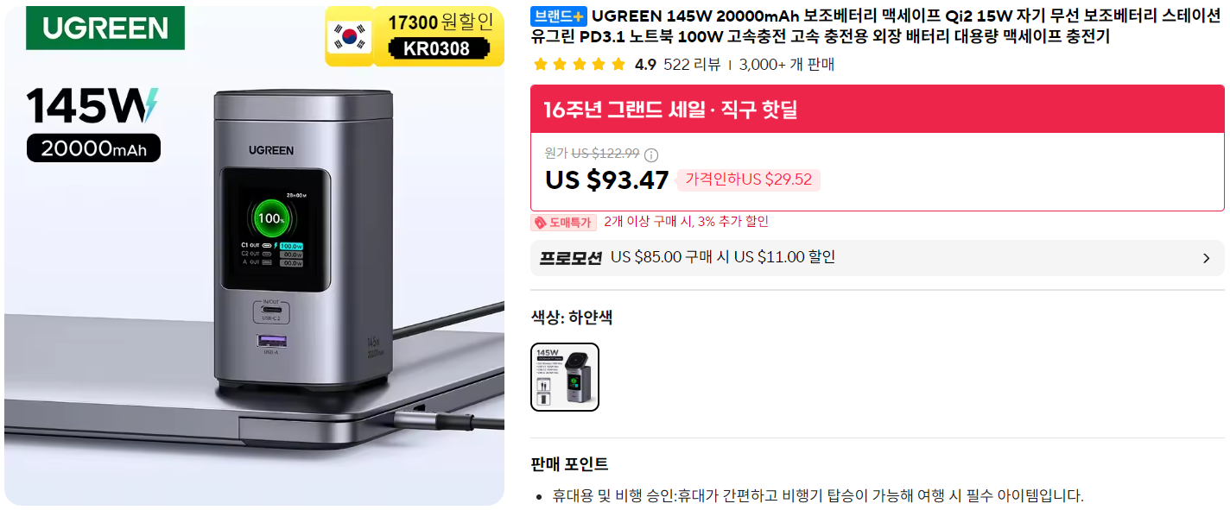Click the UGREEN logo on product image

105,28
